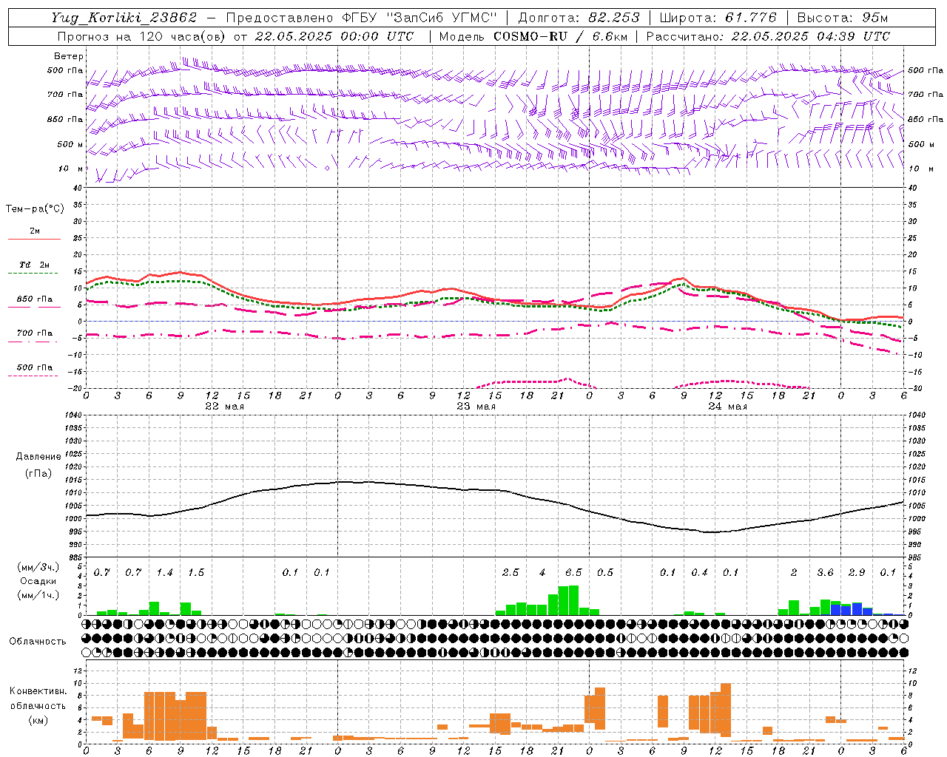947x757 pixels.
Task: Click the 3.6 precipitation total
Action: [825, 573]
